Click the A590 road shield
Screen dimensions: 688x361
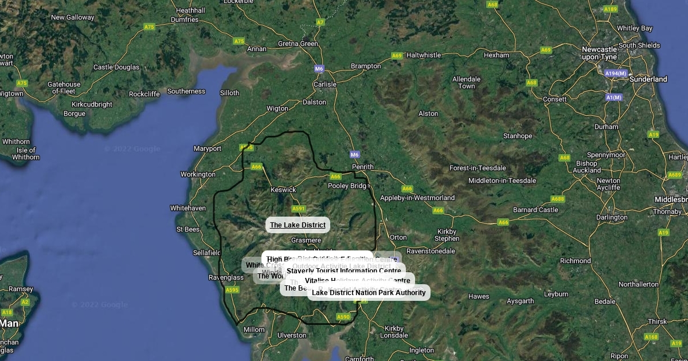[x=343, y=317]
